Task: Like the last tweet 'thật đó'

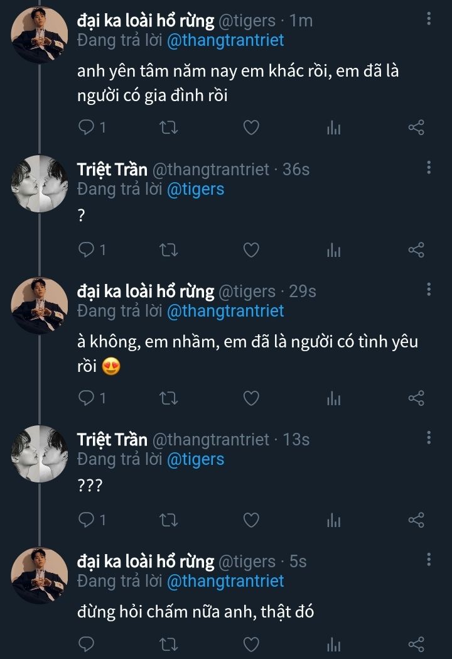Action: 251,644
